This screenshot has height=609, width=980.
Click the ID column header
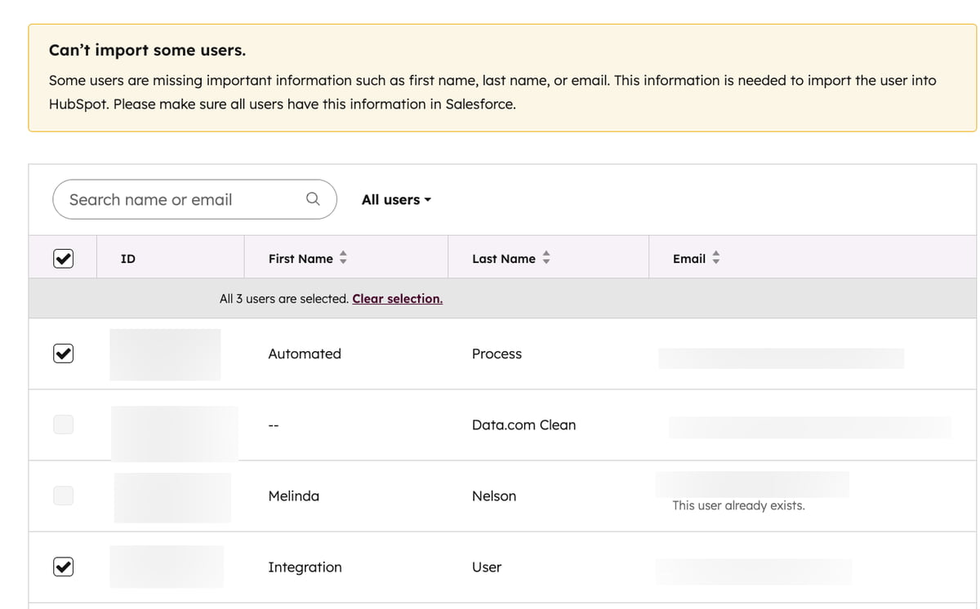point(127,258)
